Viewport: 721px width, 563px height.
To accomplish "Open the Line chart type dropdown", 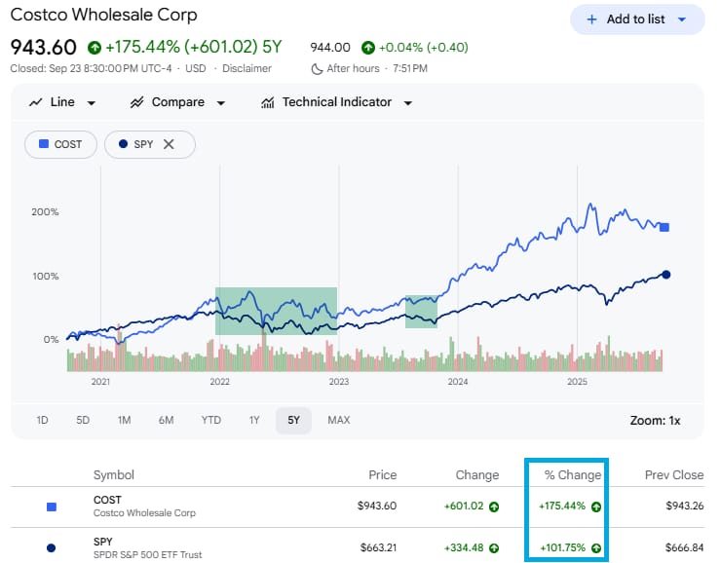I will [x=92, y=103].
